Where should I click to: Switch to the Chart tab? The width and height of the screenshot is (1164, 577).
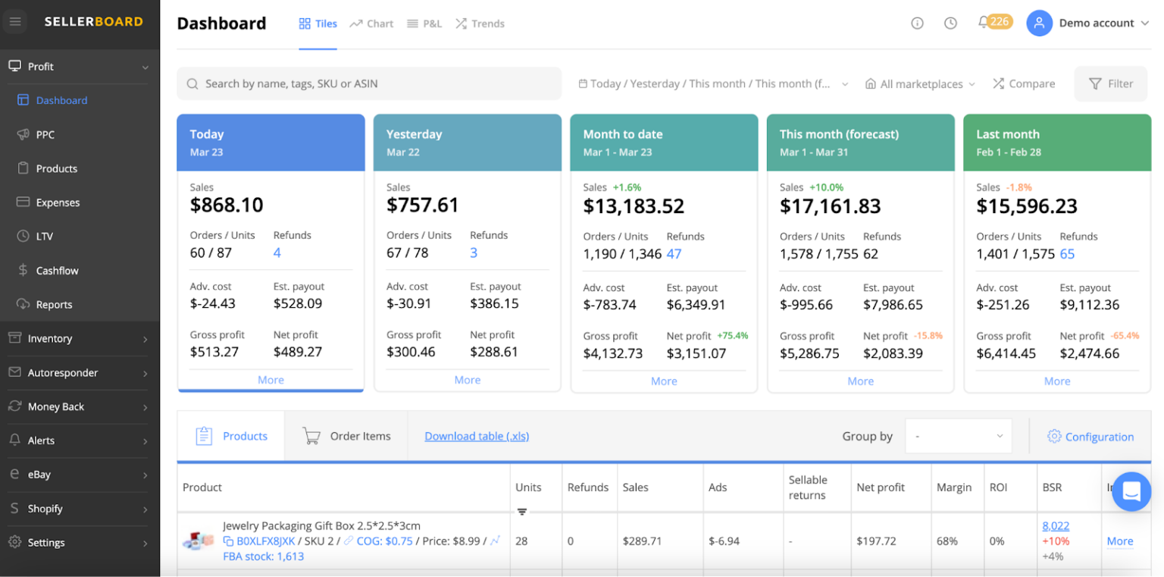(371, 24)
